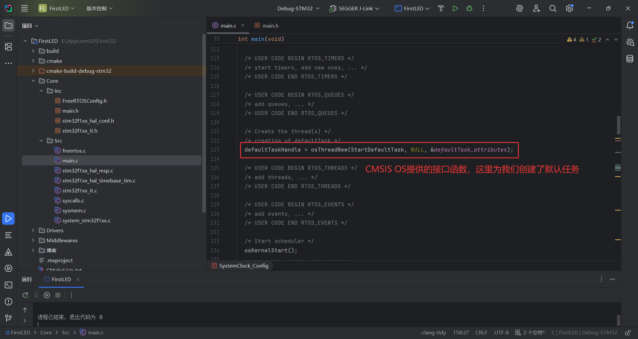Open the SEGGER J-Link target dropdown
The height and width of the screenshot is (339, 638).
pos(354,8)
